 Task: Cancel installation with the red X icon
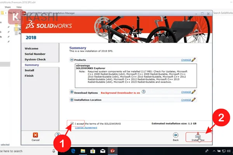[35, 135]
